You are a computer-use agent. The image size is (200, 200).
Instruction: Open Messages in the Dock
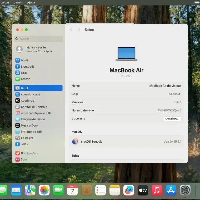[x=3, y=190]
